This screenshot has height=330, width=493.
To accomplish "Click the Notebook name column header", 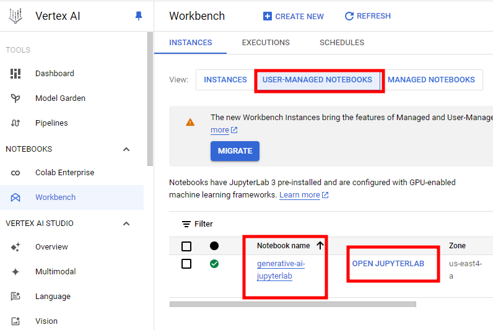I will click(283, 246).
